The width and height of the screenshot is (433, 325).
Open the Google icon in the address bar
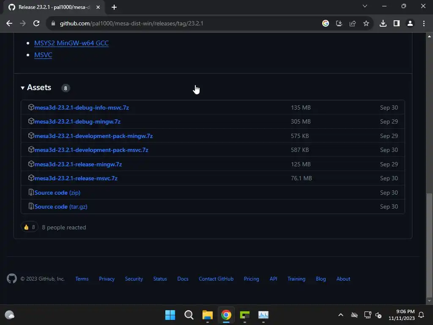tap(326, 24)
